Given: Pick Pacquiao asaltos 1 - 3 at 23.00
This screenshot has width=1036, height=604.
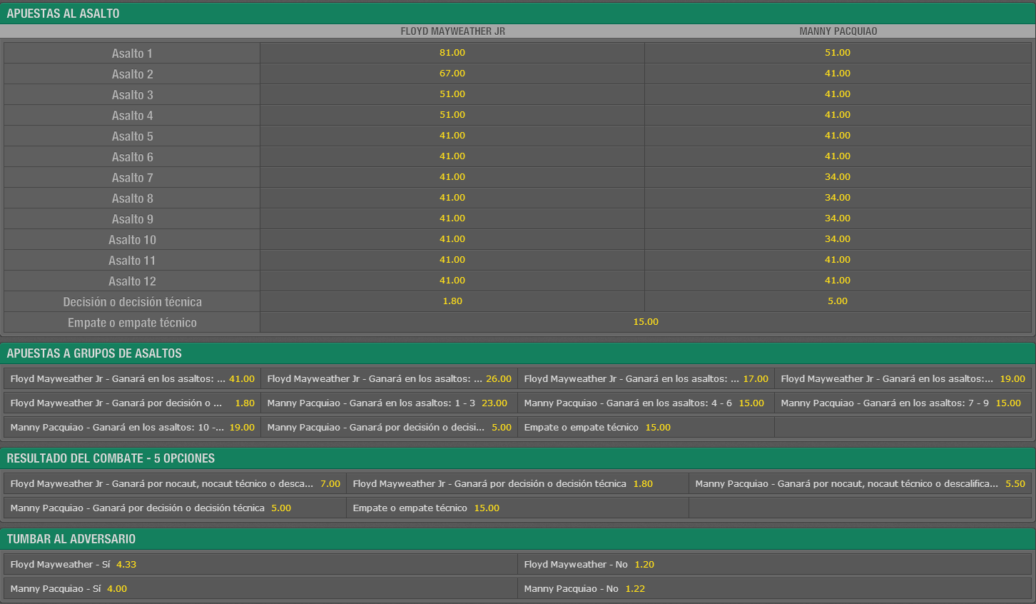Looking at the screenshot, I should coord(389,403).
